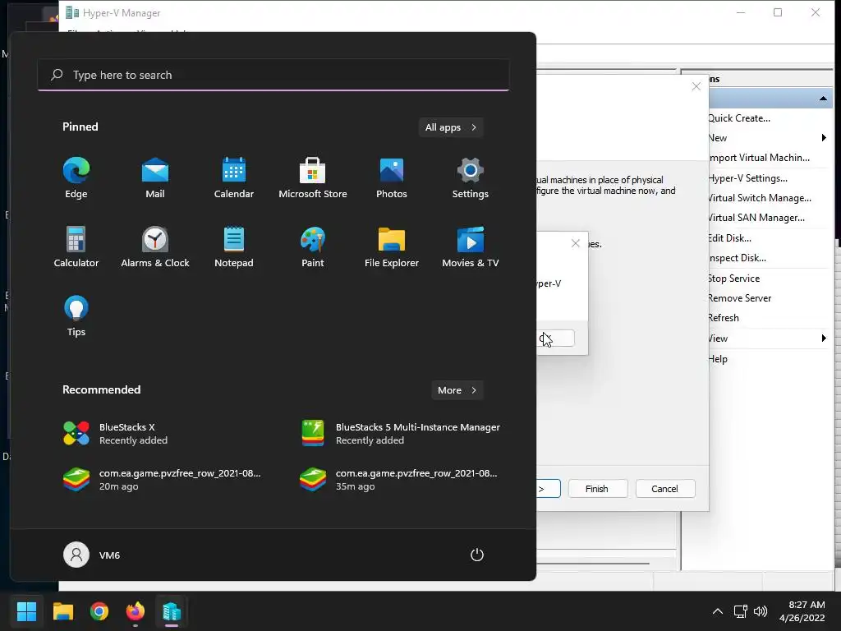Click Finish in the wizard dialog
Image resolution: width=841 pixels, height=631 pixels.
click(x=598, y=489)
